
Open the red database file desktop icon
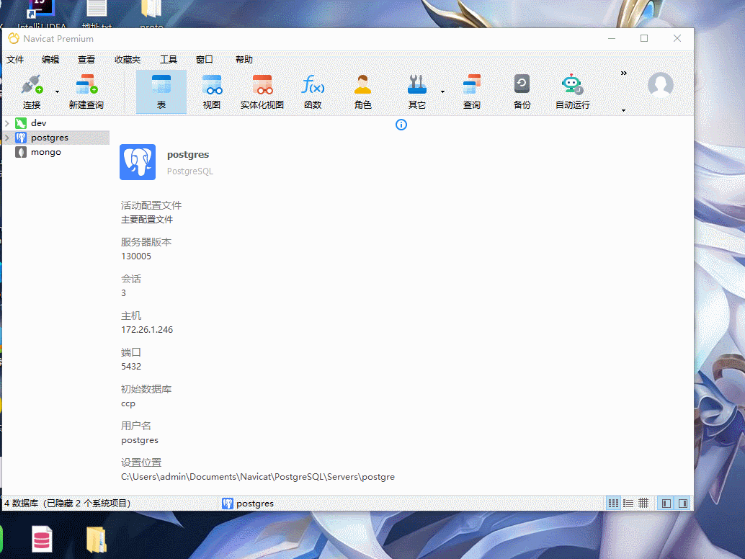[42, 540]
